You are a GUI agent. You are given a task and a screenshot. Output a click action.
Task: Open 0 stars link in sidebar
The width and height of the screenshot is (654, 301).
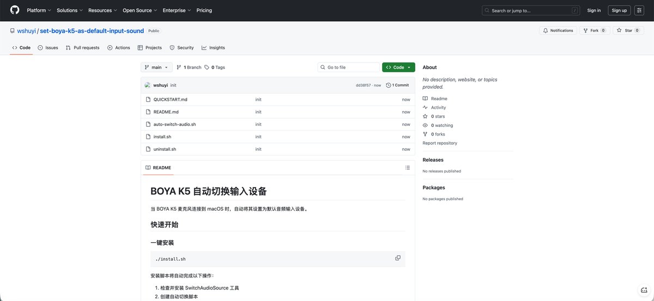point(434,116)
